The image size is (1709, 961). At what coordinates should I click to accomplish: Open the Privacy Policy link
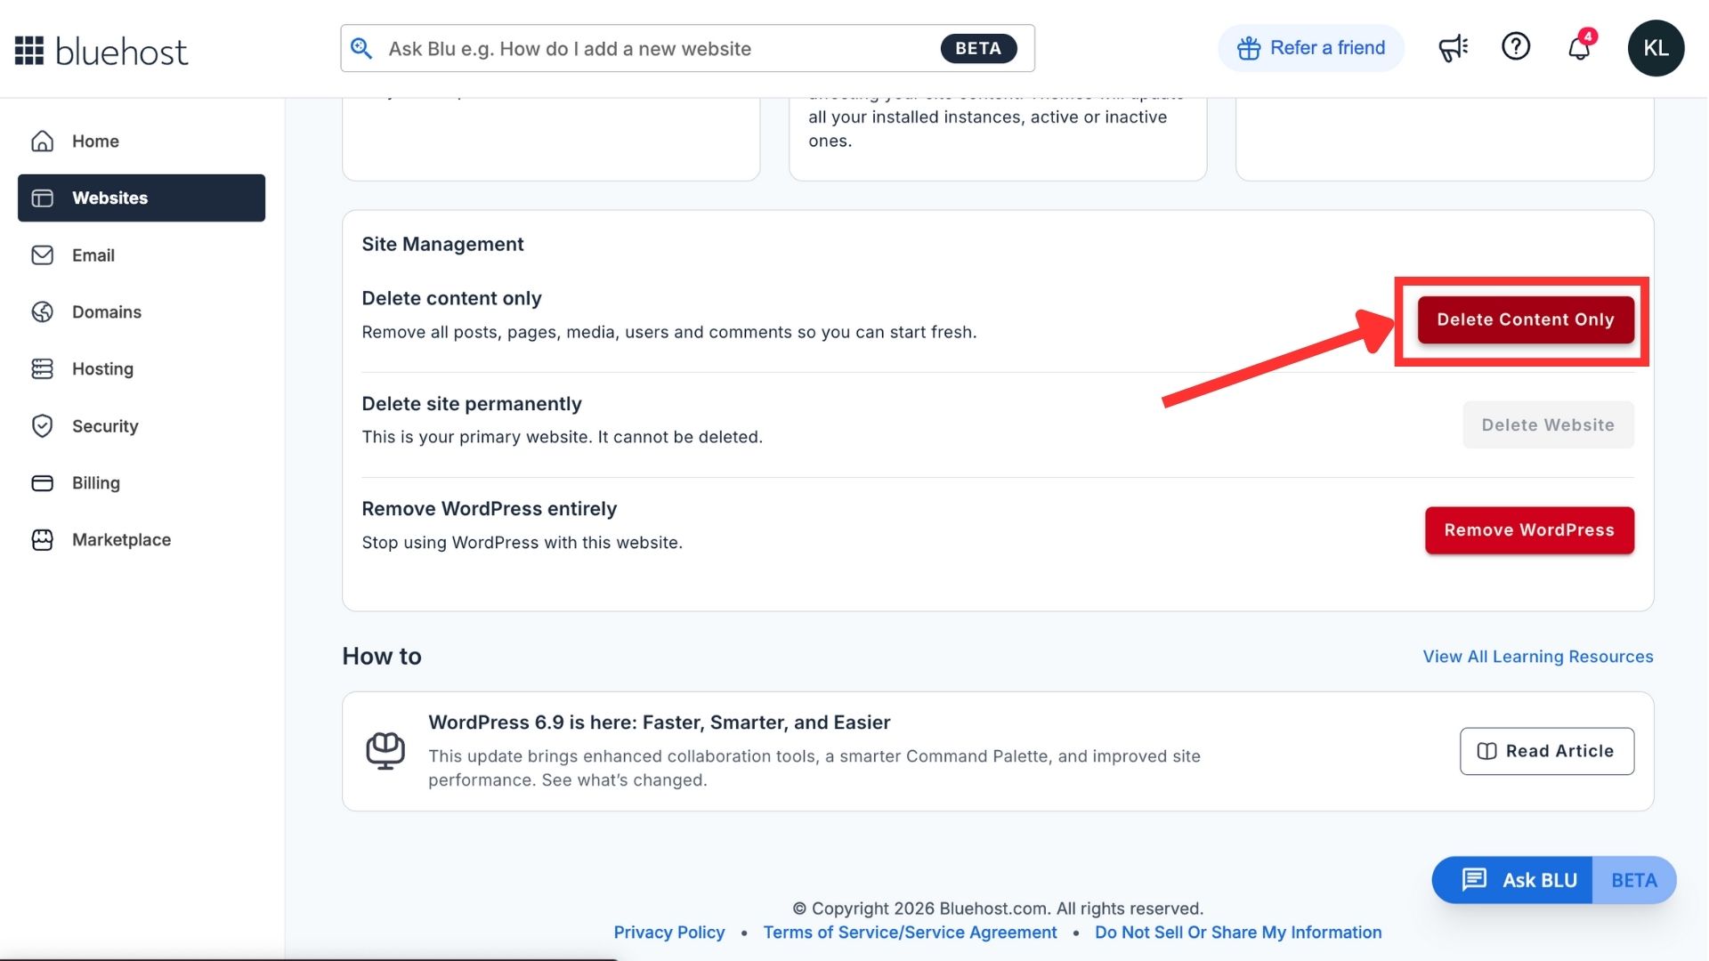[x=669, y=932]
